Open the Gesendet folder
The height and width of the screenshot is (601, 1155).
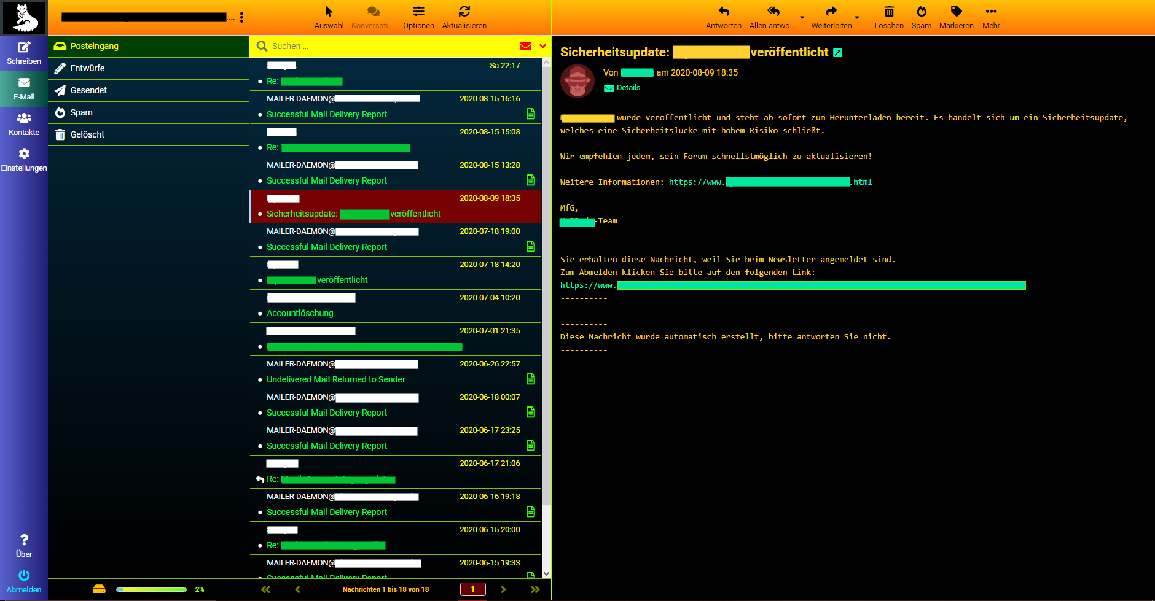[x=88, y=90]
